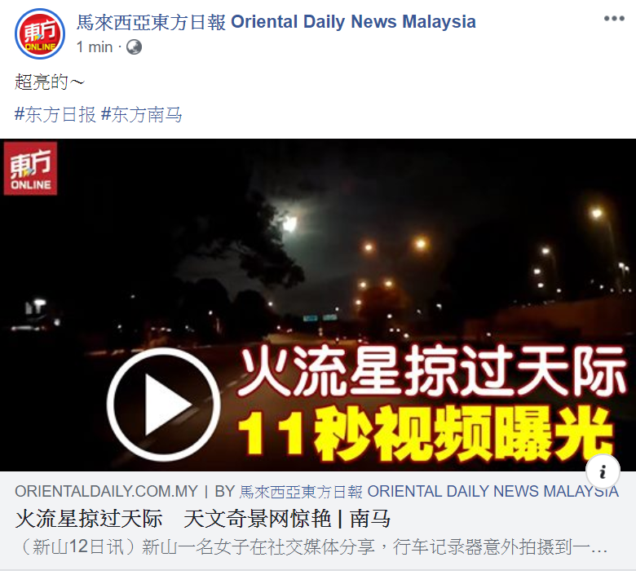Click the red 東方 ONLINE logo on video

(x=30, y=168)
